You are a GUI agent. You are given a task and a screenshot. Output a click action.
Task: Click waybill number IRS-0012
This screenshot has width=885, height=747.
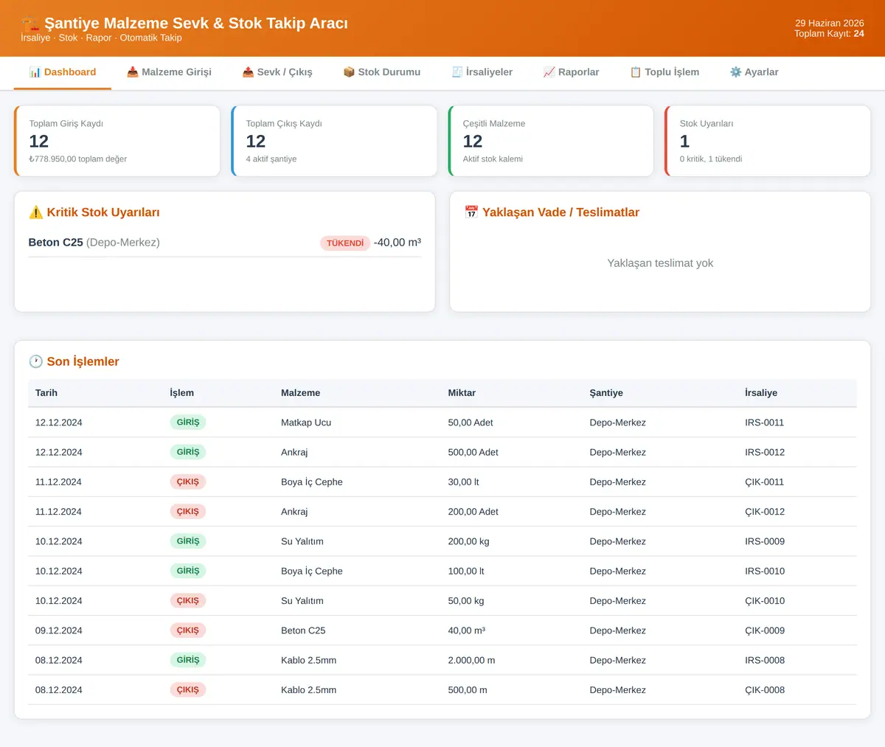point(765,452)
